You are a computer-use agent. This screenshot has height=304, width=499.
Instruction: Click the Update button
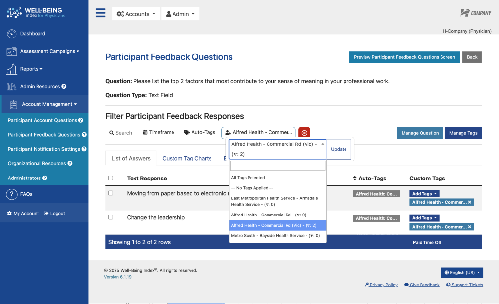tap(339, 149)
